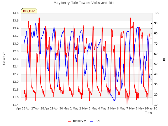Click the 100 RH tick label

[157, 13]
